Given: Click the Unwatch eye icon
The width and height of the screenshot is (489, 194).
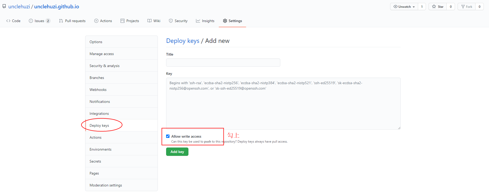Looking at the screenshot, I should 396,6.
